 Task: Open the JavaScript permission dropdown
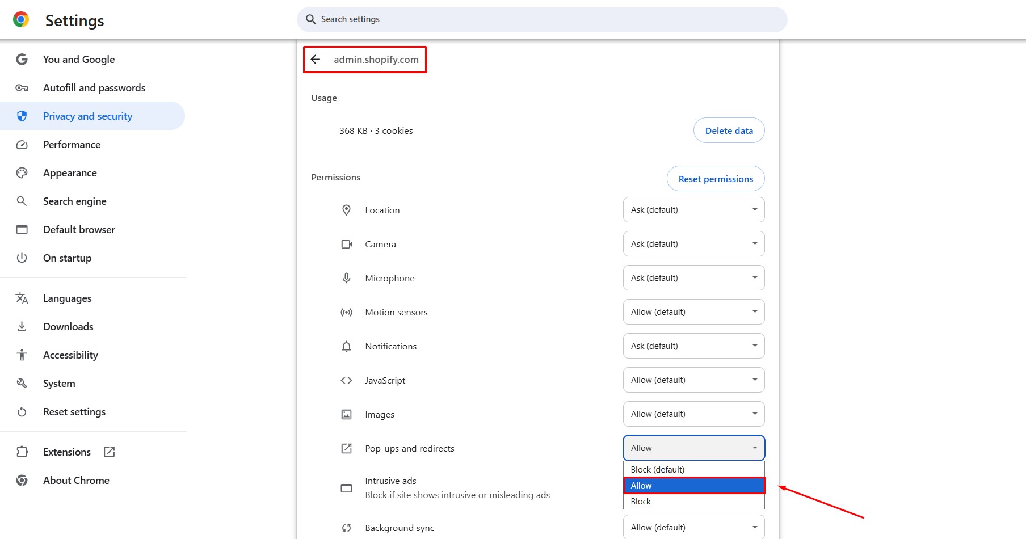(693, 380)
